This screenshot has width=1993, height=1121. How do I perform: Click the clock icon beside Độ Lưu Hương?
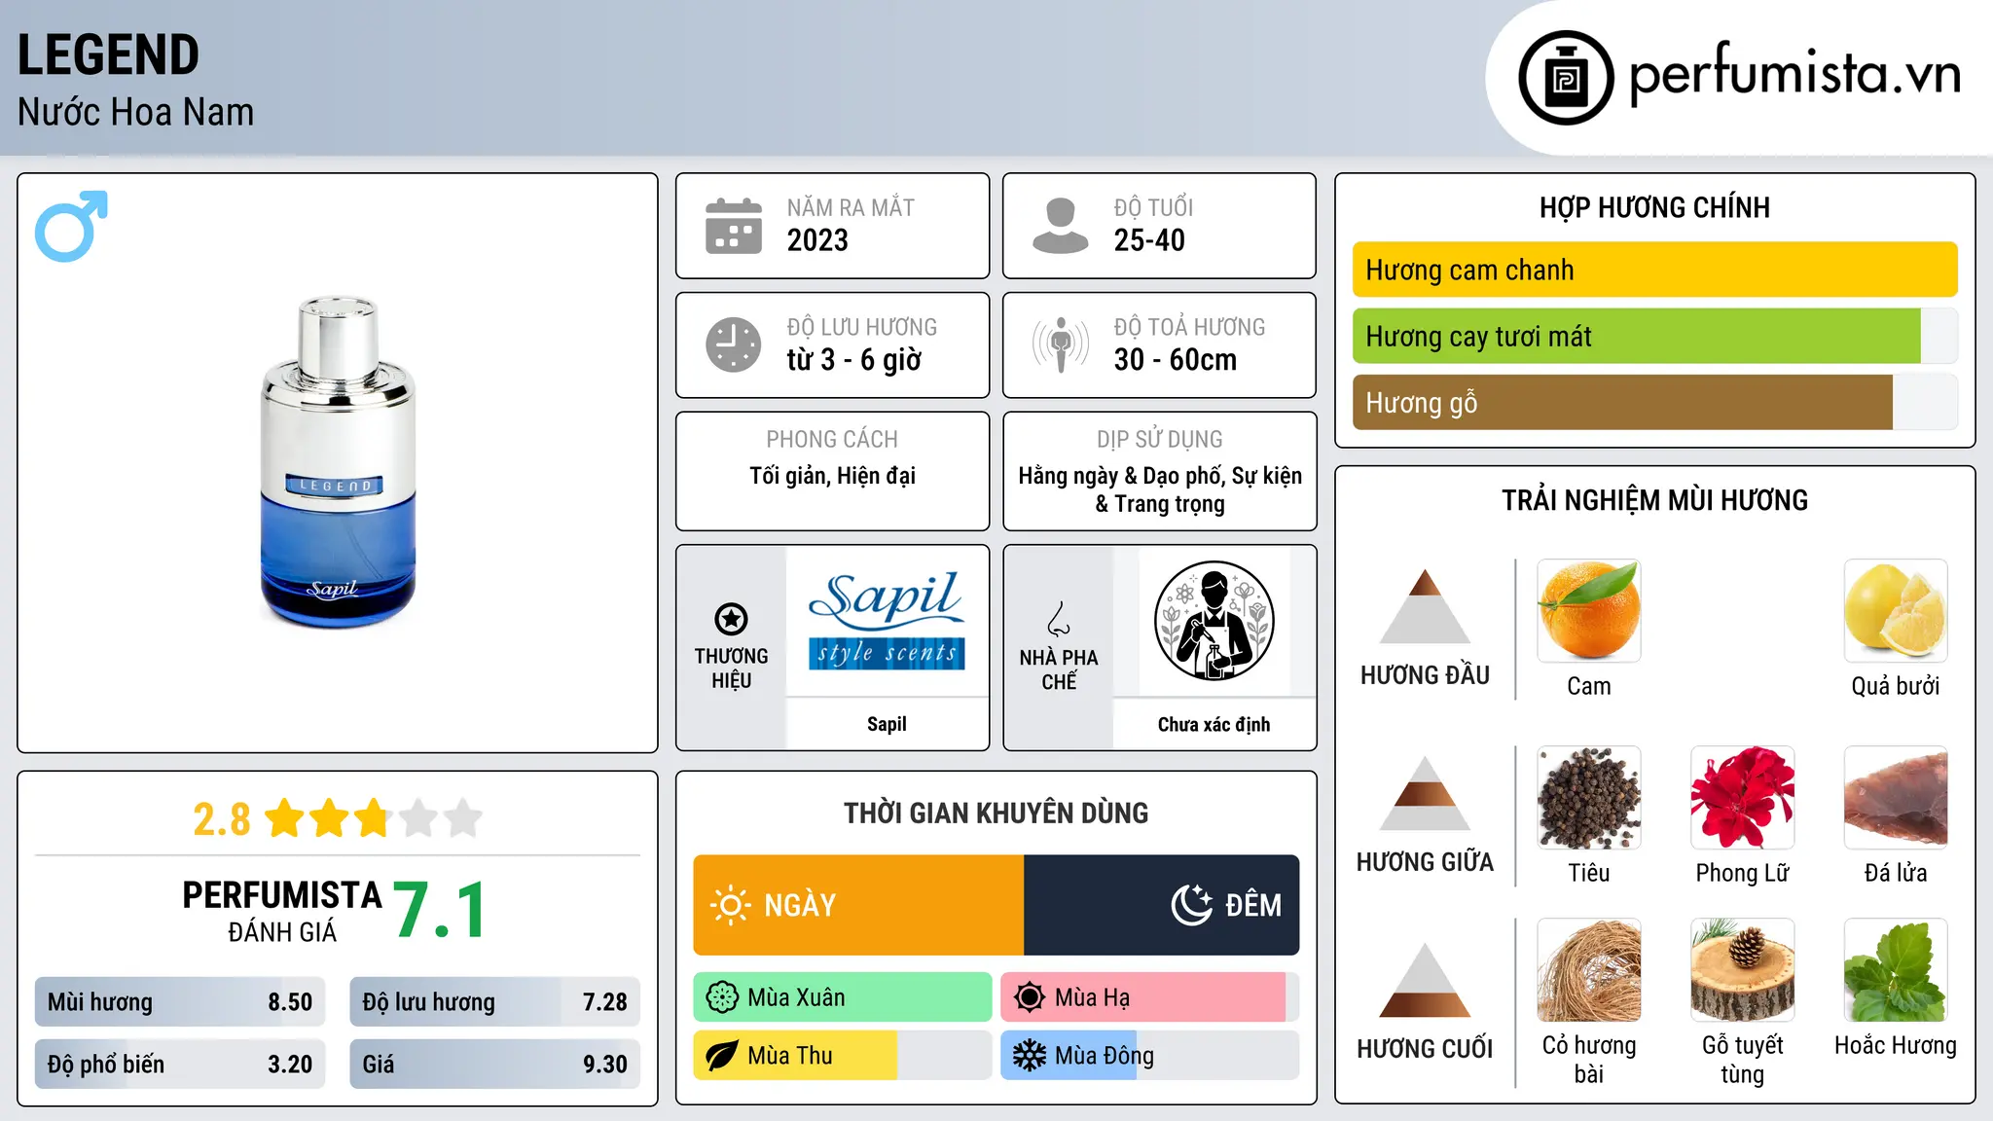pos(734,344)
